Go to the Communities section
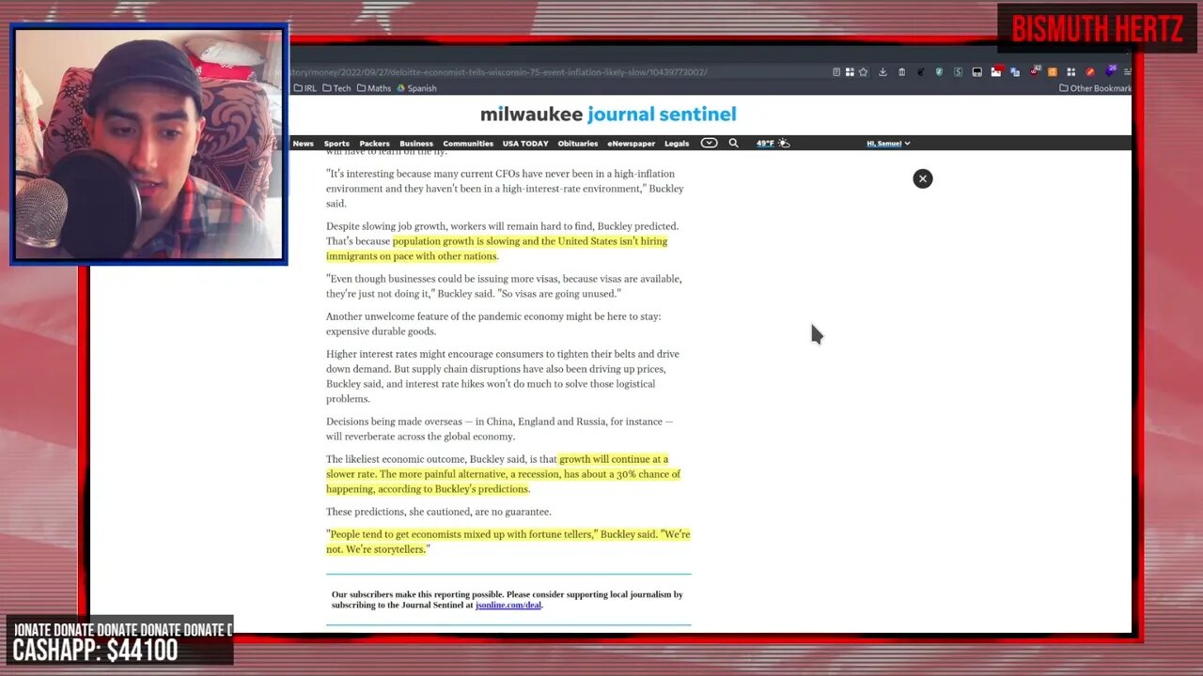The width and height of the screenshot is (1203, 676). point(468,144)
